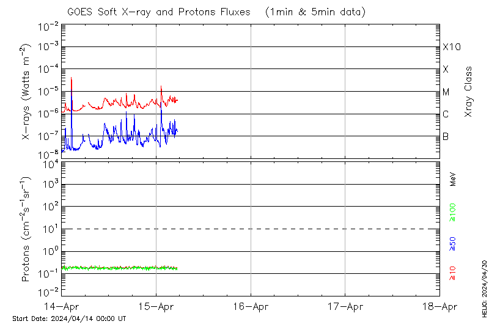Select the 'M' X-ray class label
The width and height of the screenshot is (489, 324).
pos(446,92)
